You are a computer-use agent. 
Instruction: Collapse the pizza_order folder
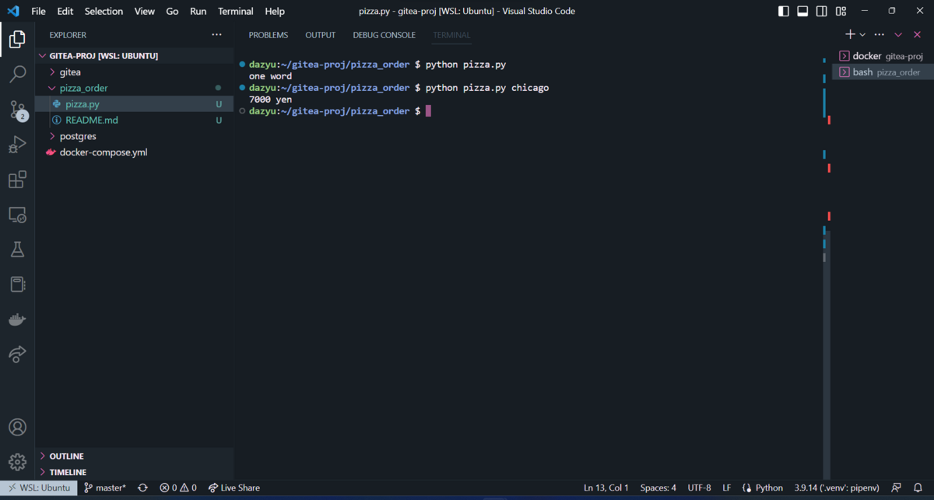point(134,88)
